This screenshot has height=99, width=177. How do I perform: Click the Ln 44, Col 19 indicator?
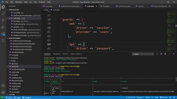tap(130, 97)
